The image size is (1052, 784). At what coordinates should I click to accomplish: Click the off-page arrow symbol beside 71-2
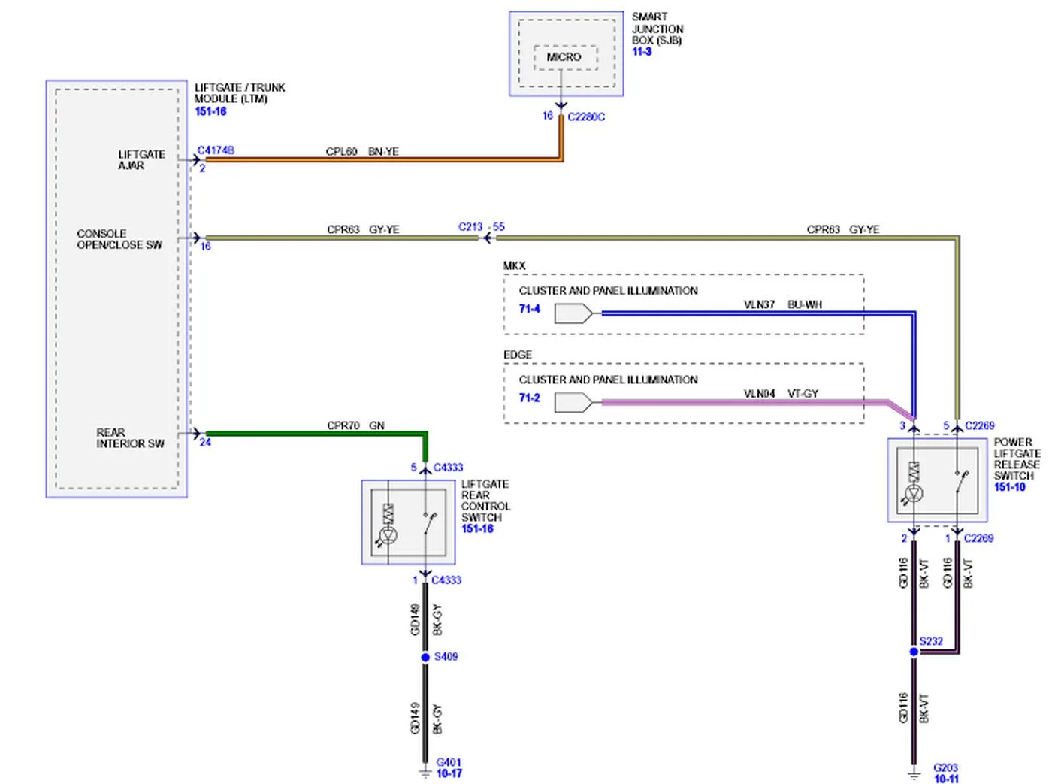point(573,403)
